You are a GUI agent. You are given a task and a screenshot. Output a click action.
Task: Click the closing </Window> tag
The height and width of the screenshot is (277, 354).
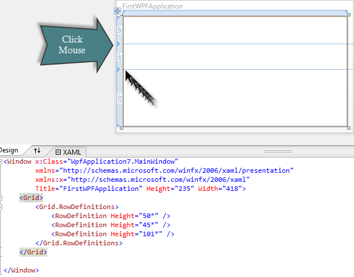tap(22, 270)
